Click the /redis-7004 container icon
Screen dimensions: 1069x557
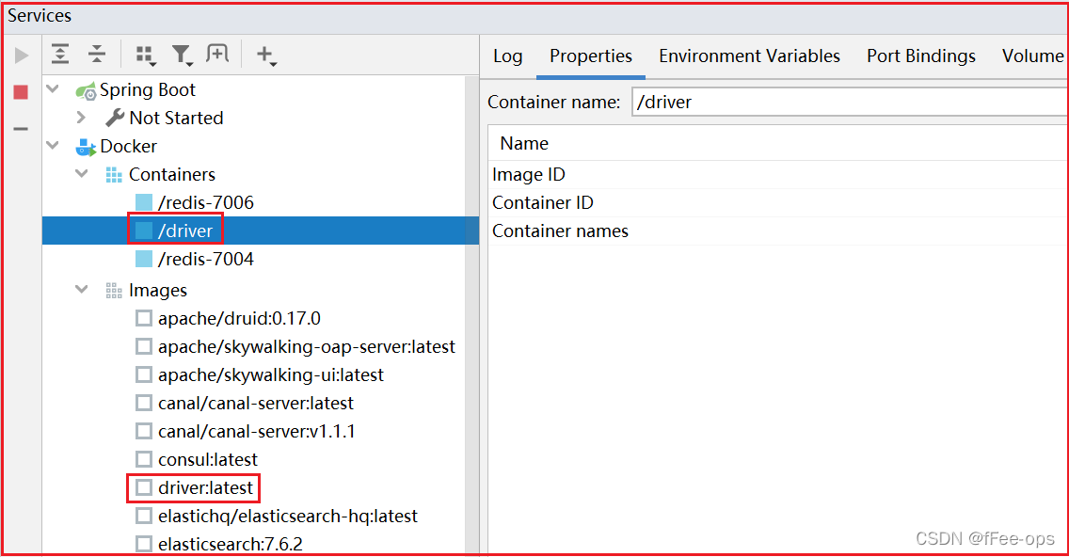tap(144, 259)
